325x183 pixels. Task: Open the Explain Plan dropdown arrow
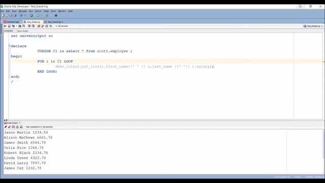pyautogui.click(x=16, y=26)
